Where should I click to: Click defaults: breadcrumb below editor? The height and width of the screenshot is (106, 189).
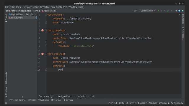pos(82,96)
